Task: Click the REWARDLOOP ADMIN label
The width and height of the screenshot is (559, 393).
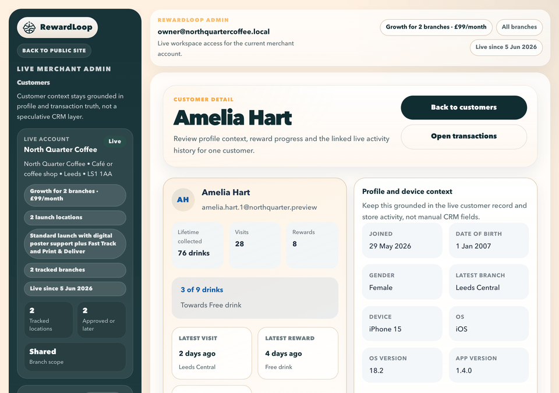Action: 193,20
